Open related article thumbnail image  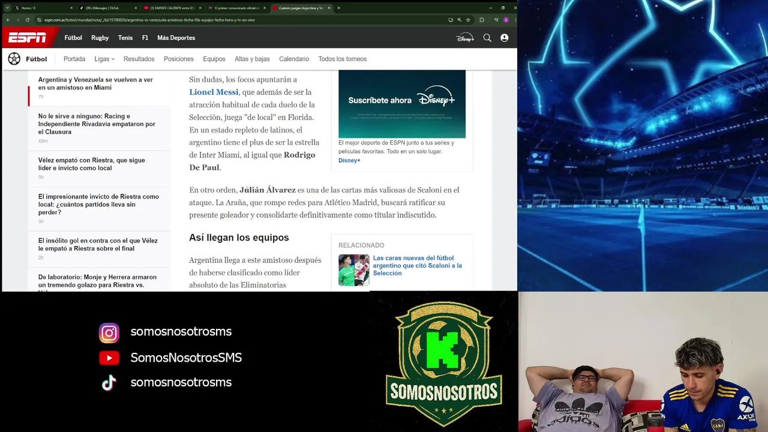pos(354,270)
